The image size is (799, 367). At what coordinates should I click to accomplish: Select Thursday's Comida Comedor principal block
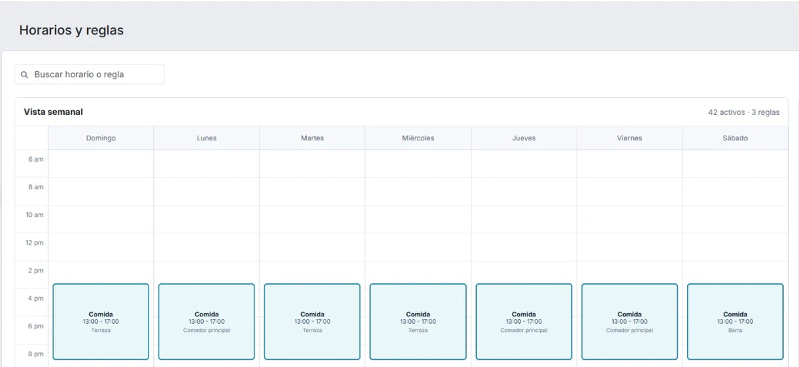(524, 322)
